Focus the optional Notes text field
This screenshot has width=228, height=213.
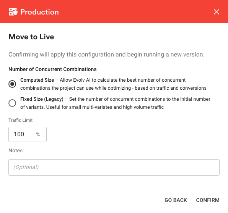pyautogui.click(x=114, y=167)
